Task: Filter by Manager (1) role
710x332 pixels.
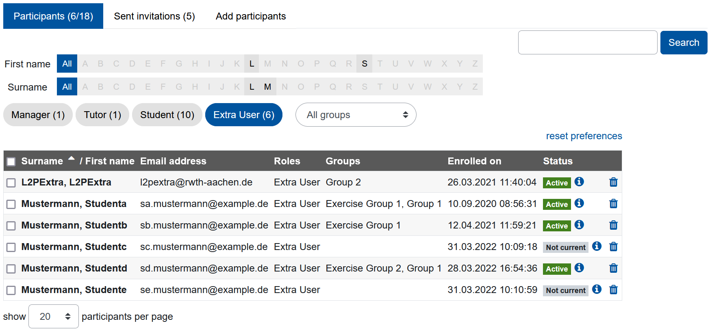Action: click(x=38, y=115)
